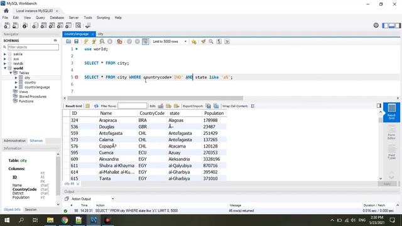Image resolution: width=402 pixels, height=226 pixels.
Task: Toggle the result side panel button
Action: tap(379, 106)
